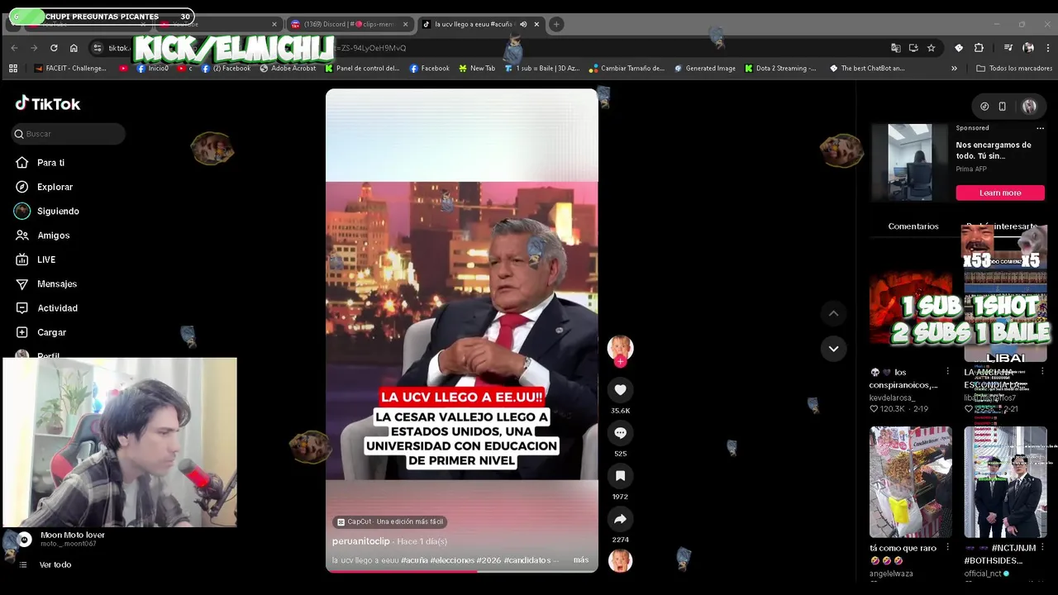Go to the browser home page
This screenshot has width=1058, height=595.
pos(74,48)
